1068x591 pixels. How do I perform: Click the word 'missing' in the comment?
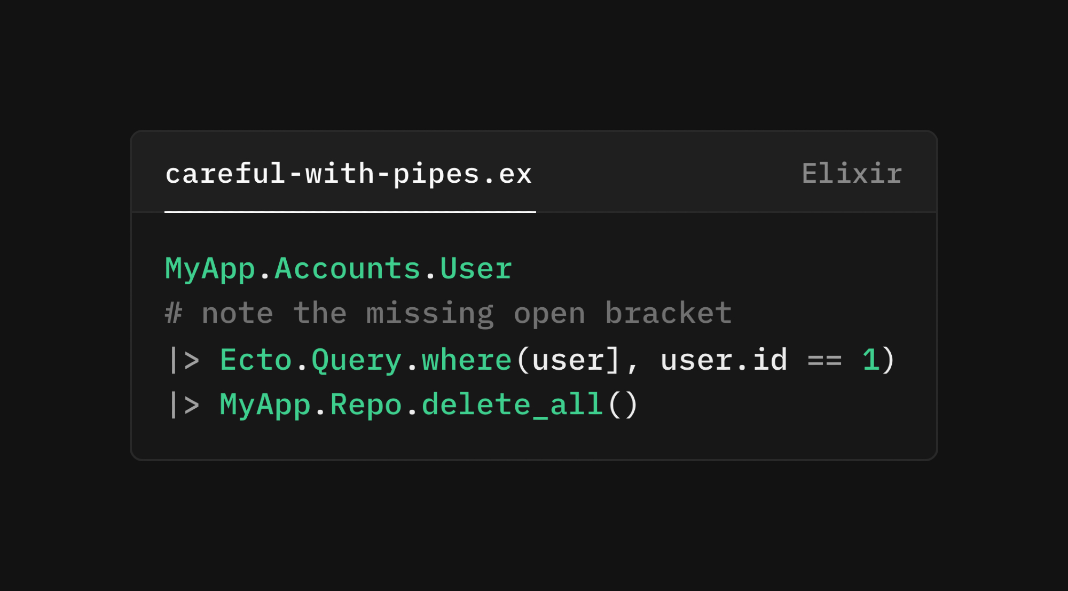point(430,314)
